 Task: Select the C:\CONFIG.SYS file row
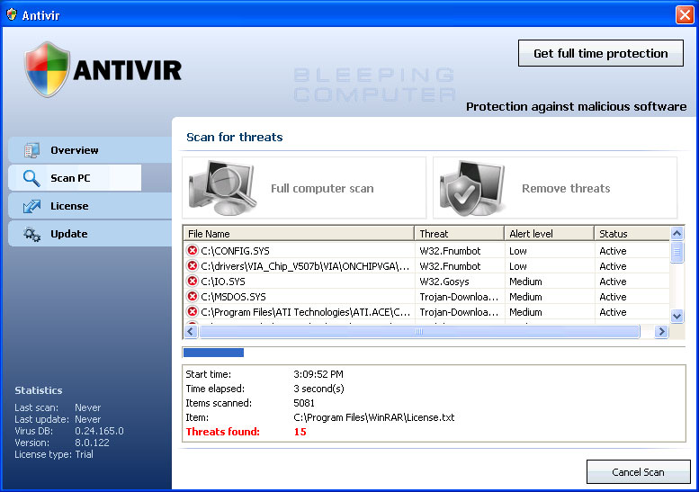(426, 250)
